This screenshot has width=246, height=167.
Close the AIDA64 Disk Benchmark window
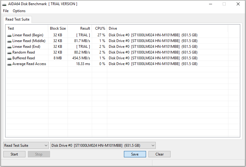[238, 4]
